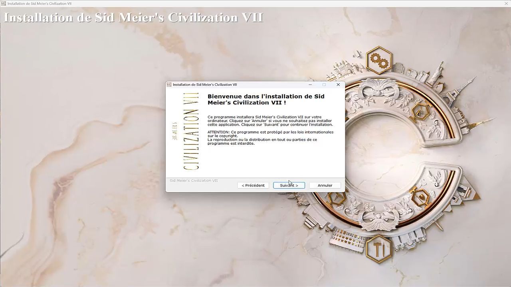The width and height of the screenshot is (511, 287).
Task: Click the disabled maximize button in the dialog
Action: (324, 85)
